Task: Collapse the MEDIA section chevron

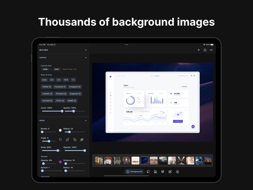Action: (86, 121)
